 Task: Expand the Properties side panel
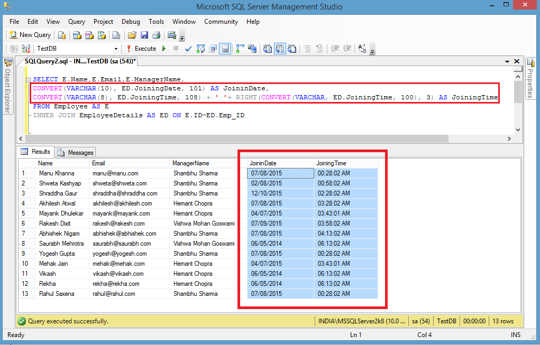530,78
